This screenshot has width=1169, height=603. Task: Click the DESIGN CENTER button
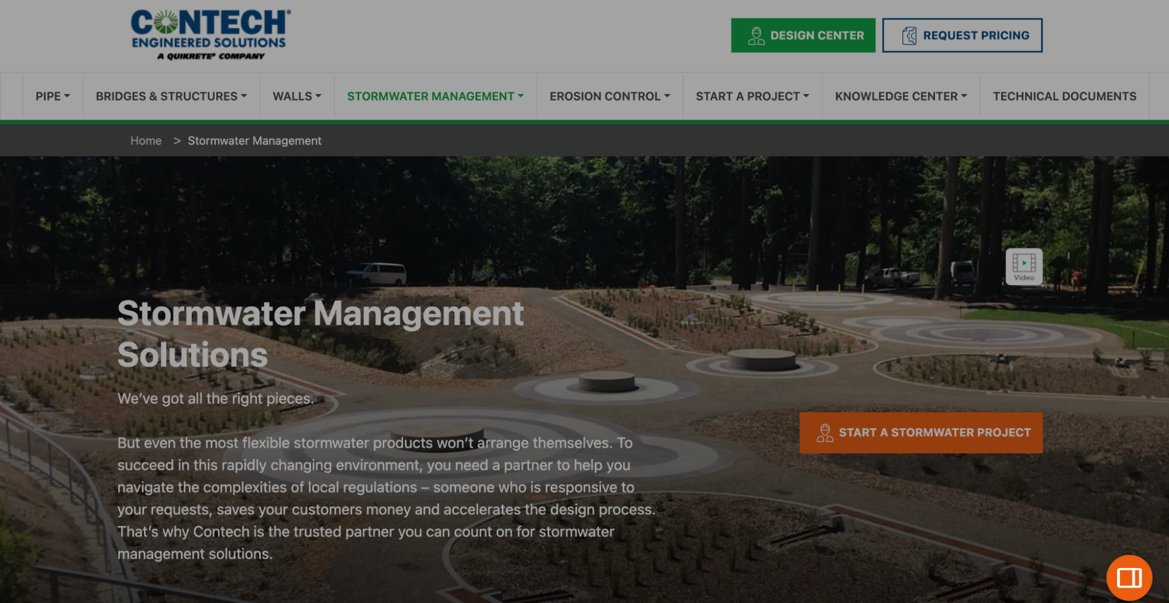[x=802, y=34]
